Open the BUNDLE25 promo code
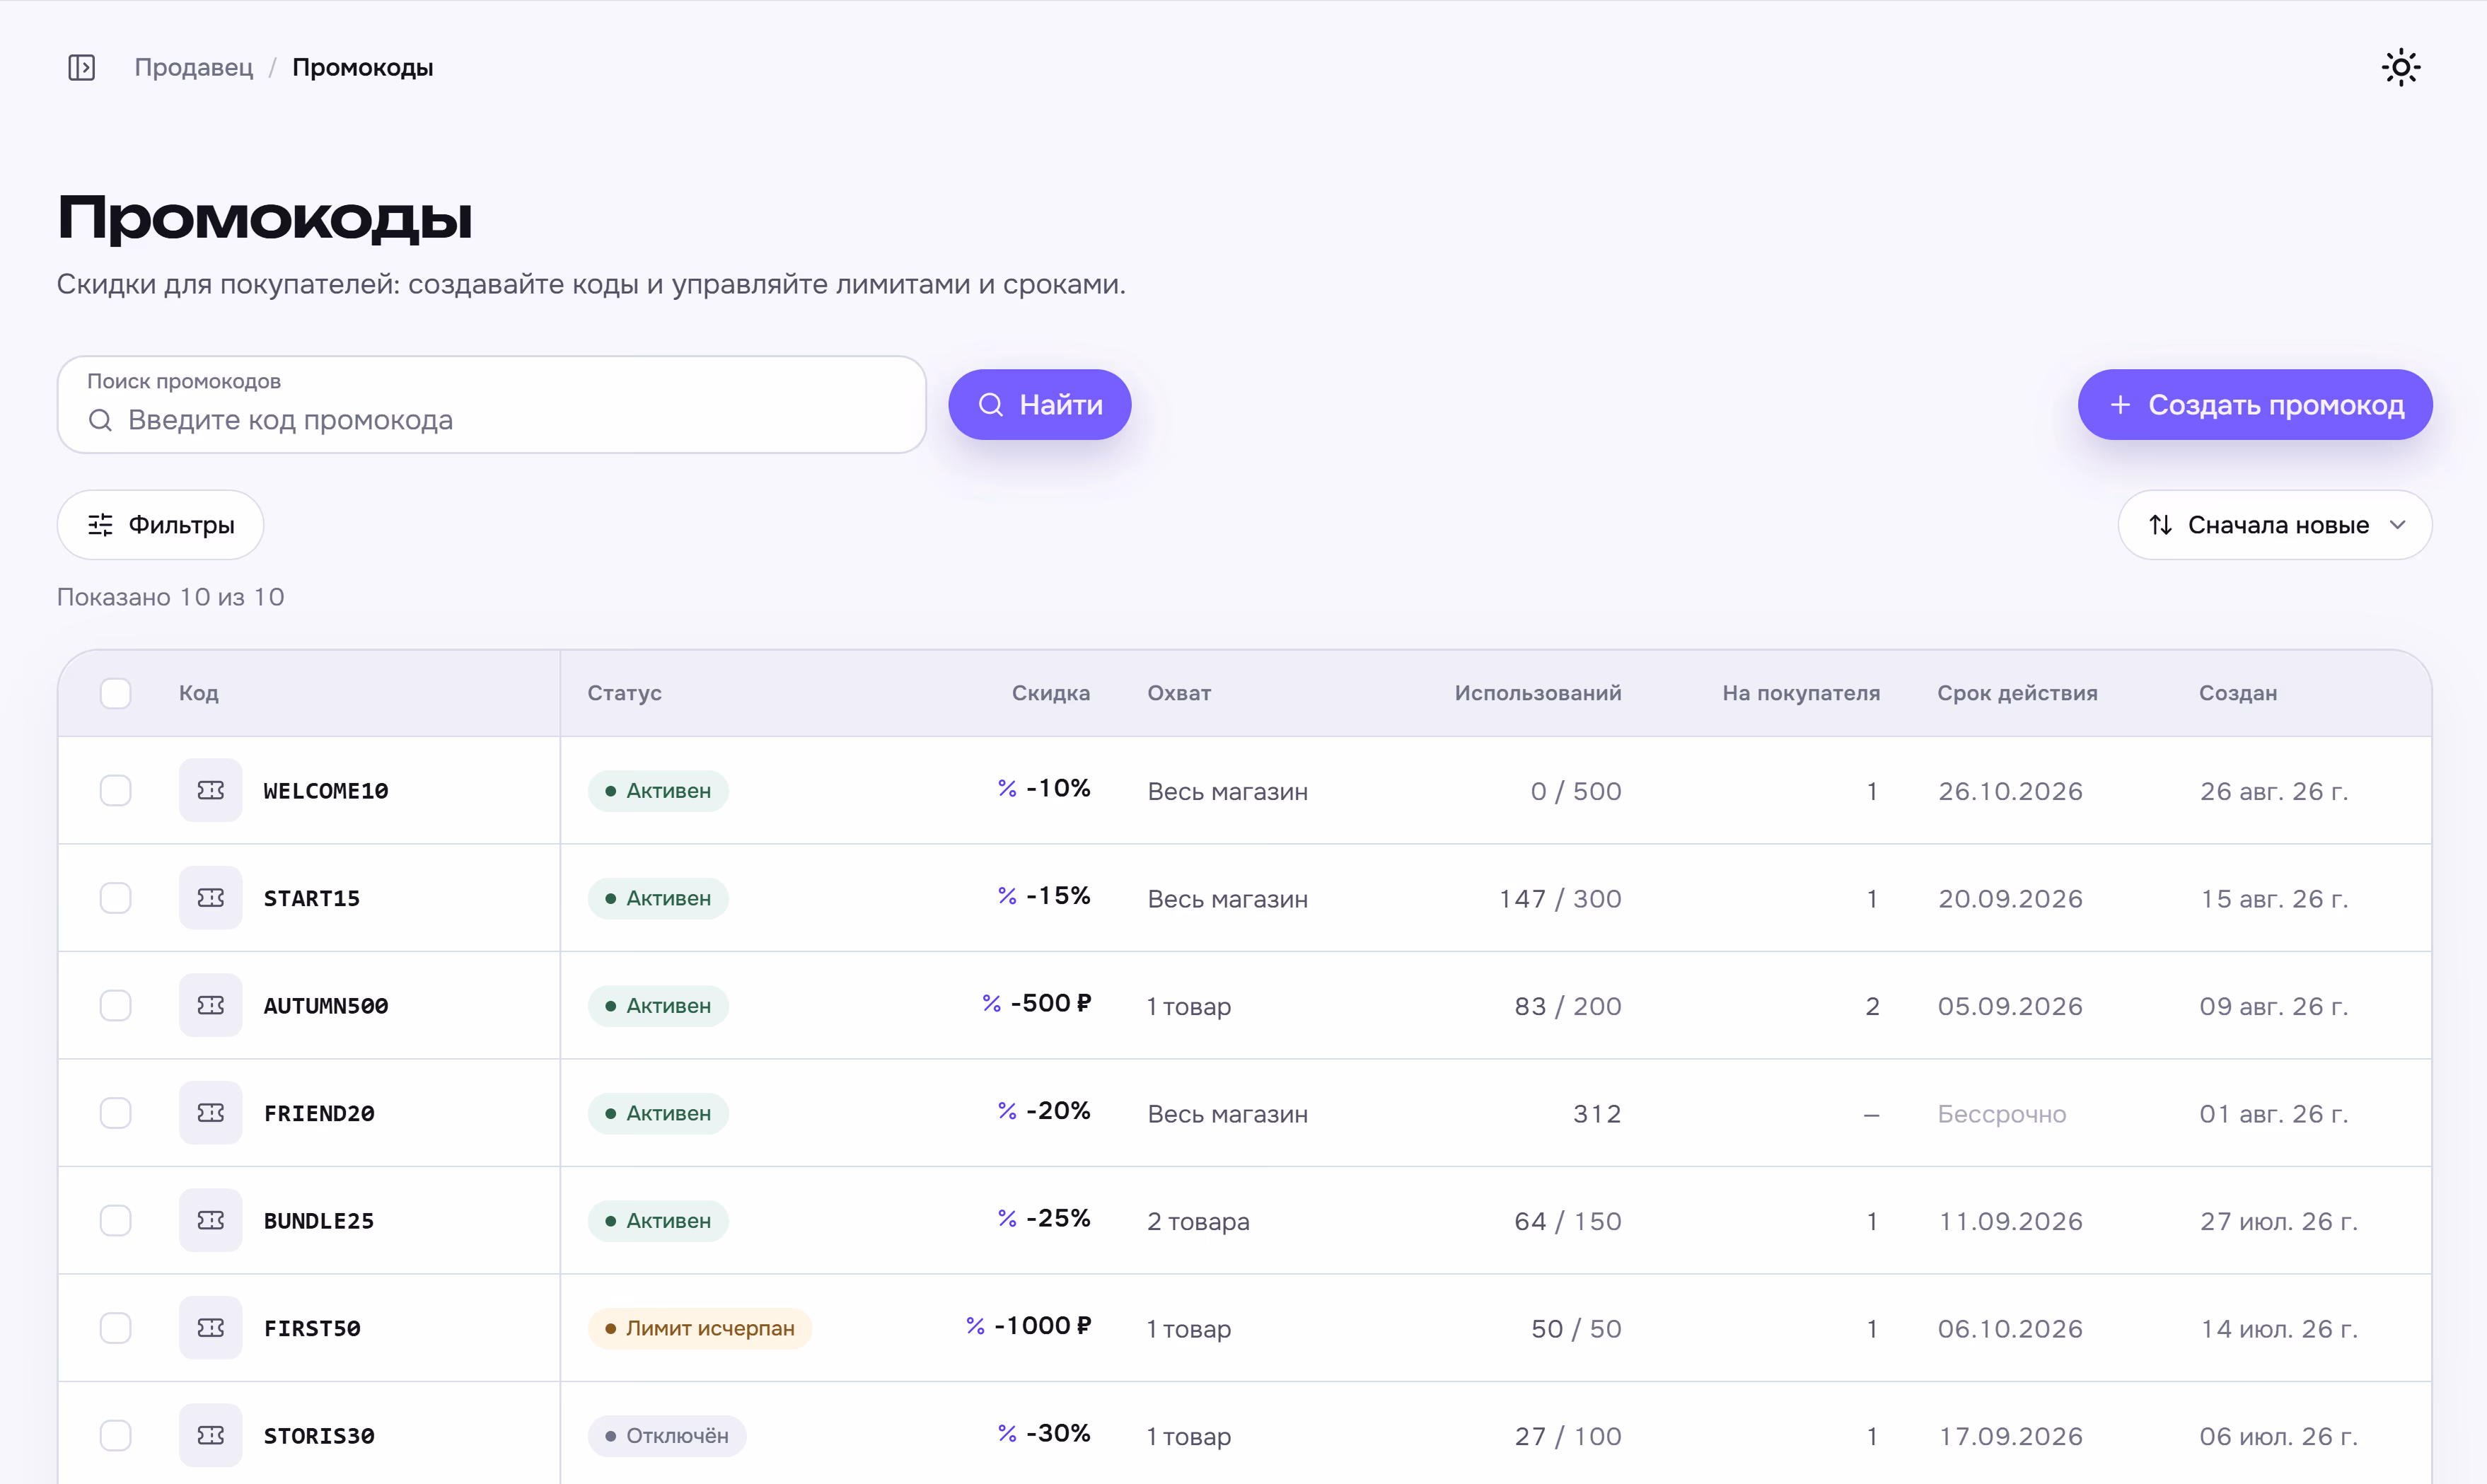Screen dimensions: 2487x1484 [318, 1221]
